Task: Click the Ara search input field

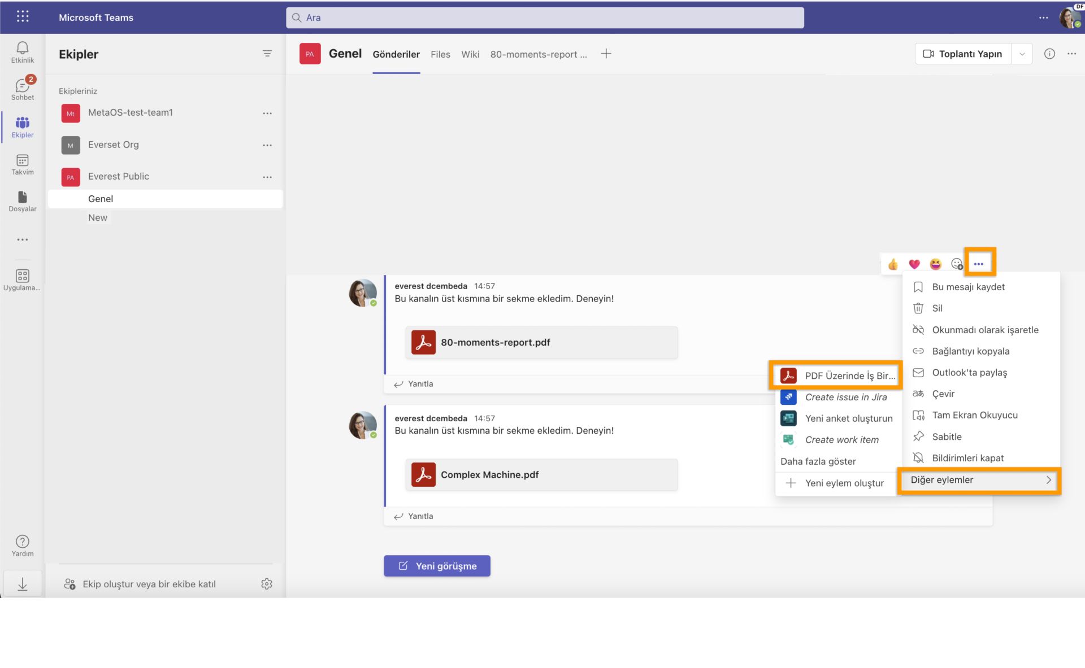Action: click(x=545, y=17)
